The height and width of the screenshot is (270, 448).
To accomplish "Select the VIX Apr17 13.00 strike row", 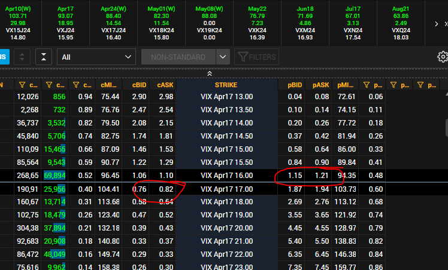I will click(x=227, y=97).
